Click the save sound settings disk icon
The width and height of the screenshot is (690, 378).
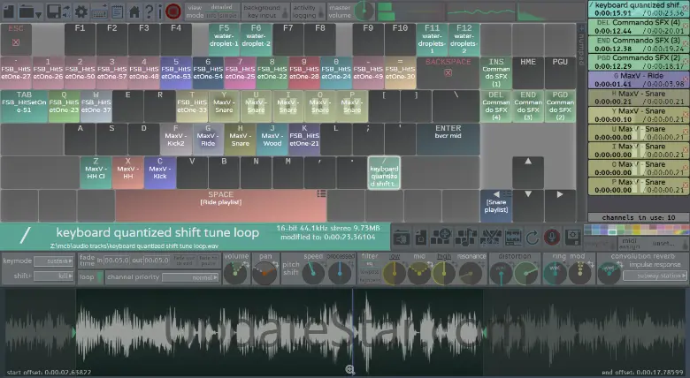(572, 238)
